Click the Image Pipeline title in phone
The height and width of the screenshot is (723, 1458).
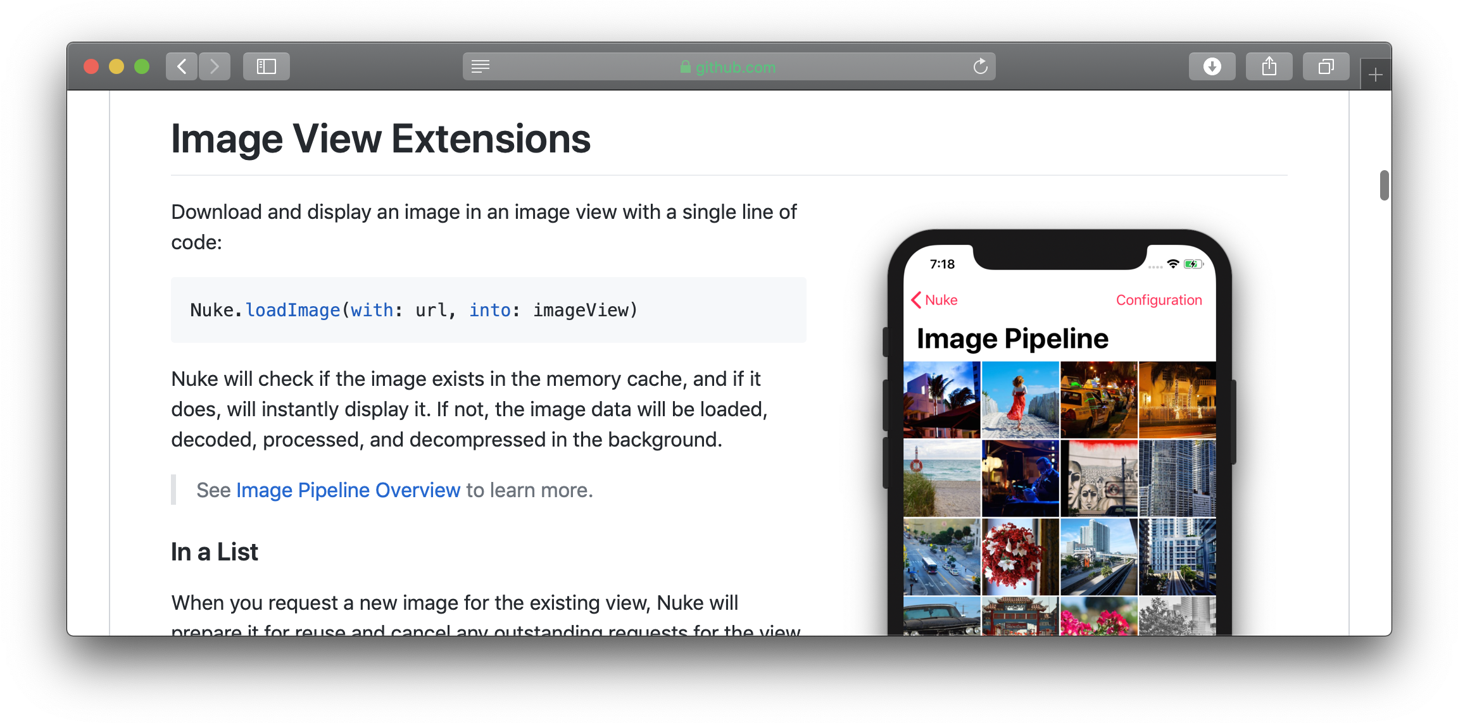tap(1012, 339)
